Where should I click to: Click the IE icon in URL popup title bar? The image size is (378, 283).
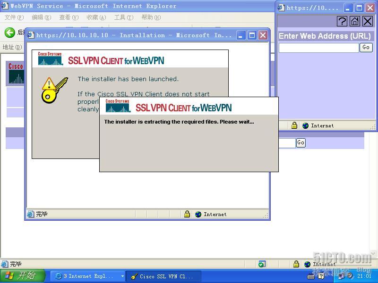(x=281, y=8)
